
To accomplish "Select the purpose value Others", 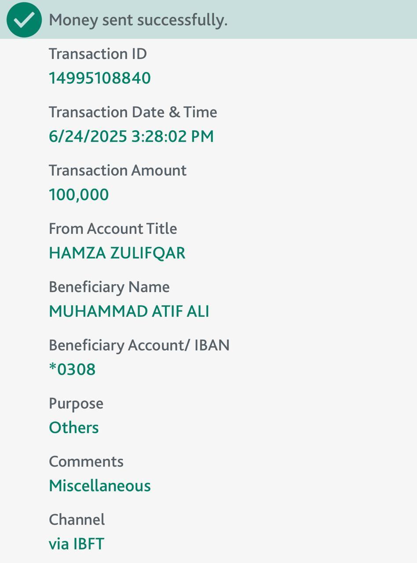I will click(x=74, y=428).
